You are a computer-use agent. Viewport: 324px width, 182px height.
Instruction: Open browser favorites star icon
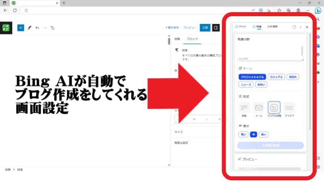tap(279, 11)
